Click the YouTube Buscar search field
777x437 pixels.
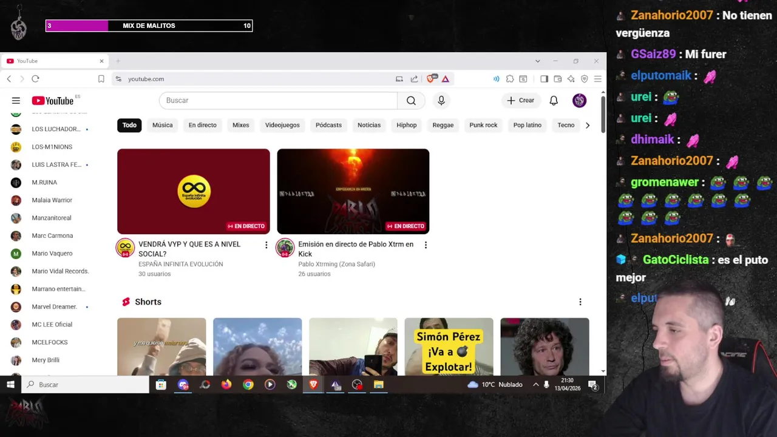point(278,101)
